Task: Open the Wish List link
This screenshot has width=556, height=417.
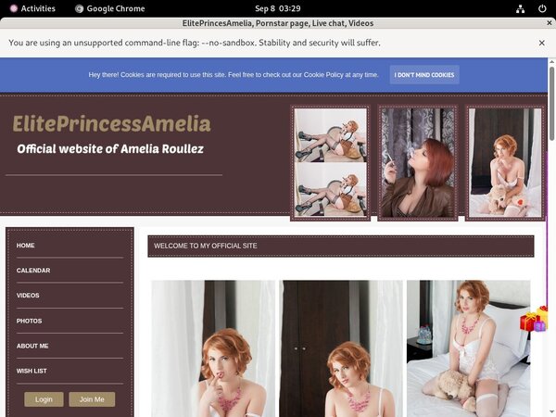Action: tap(32, 371)
